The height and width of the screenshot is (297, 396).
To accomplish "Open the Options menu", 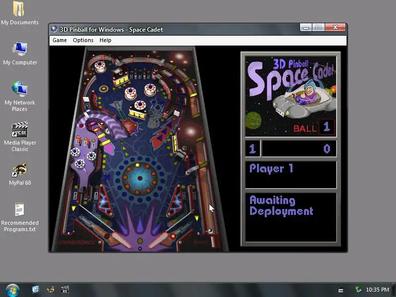I will [83, 40].
